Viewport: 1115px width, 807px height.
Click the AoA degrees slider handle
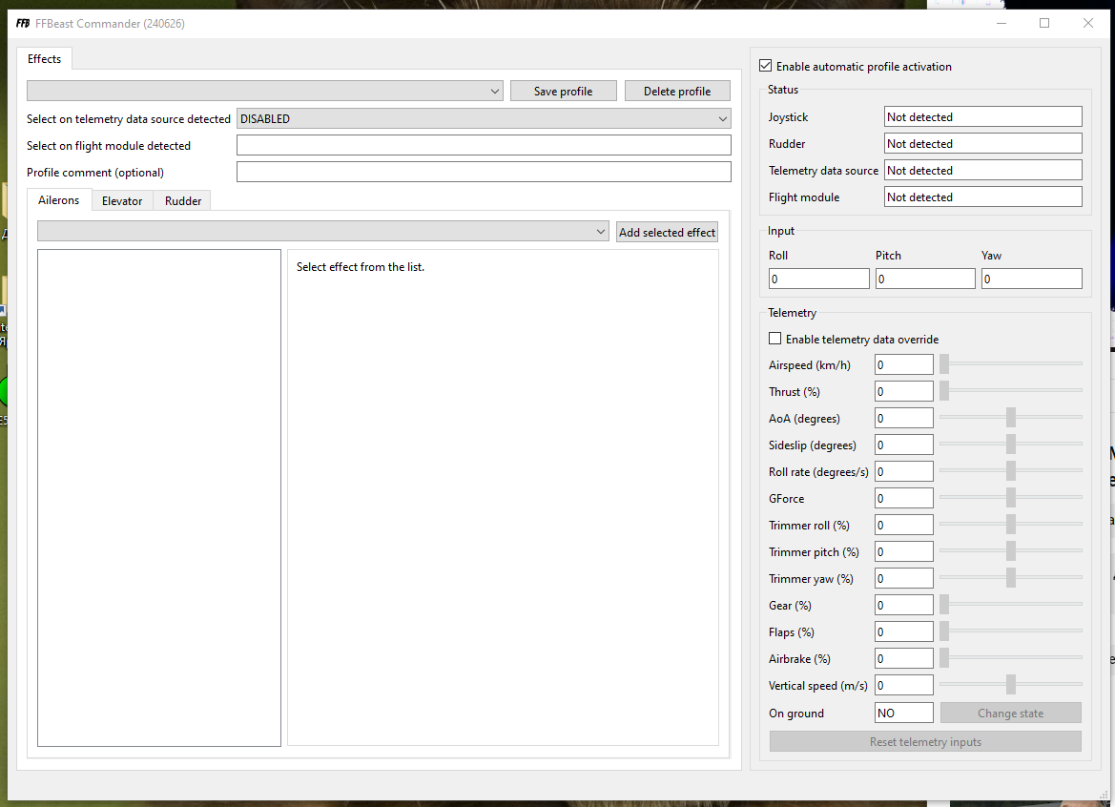tap(1010, 418)
